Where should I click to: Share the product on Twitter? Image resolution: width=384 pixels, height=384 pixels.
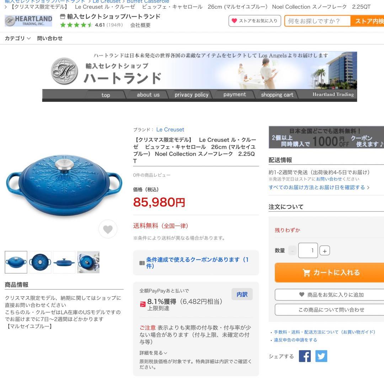coord(321,356)
